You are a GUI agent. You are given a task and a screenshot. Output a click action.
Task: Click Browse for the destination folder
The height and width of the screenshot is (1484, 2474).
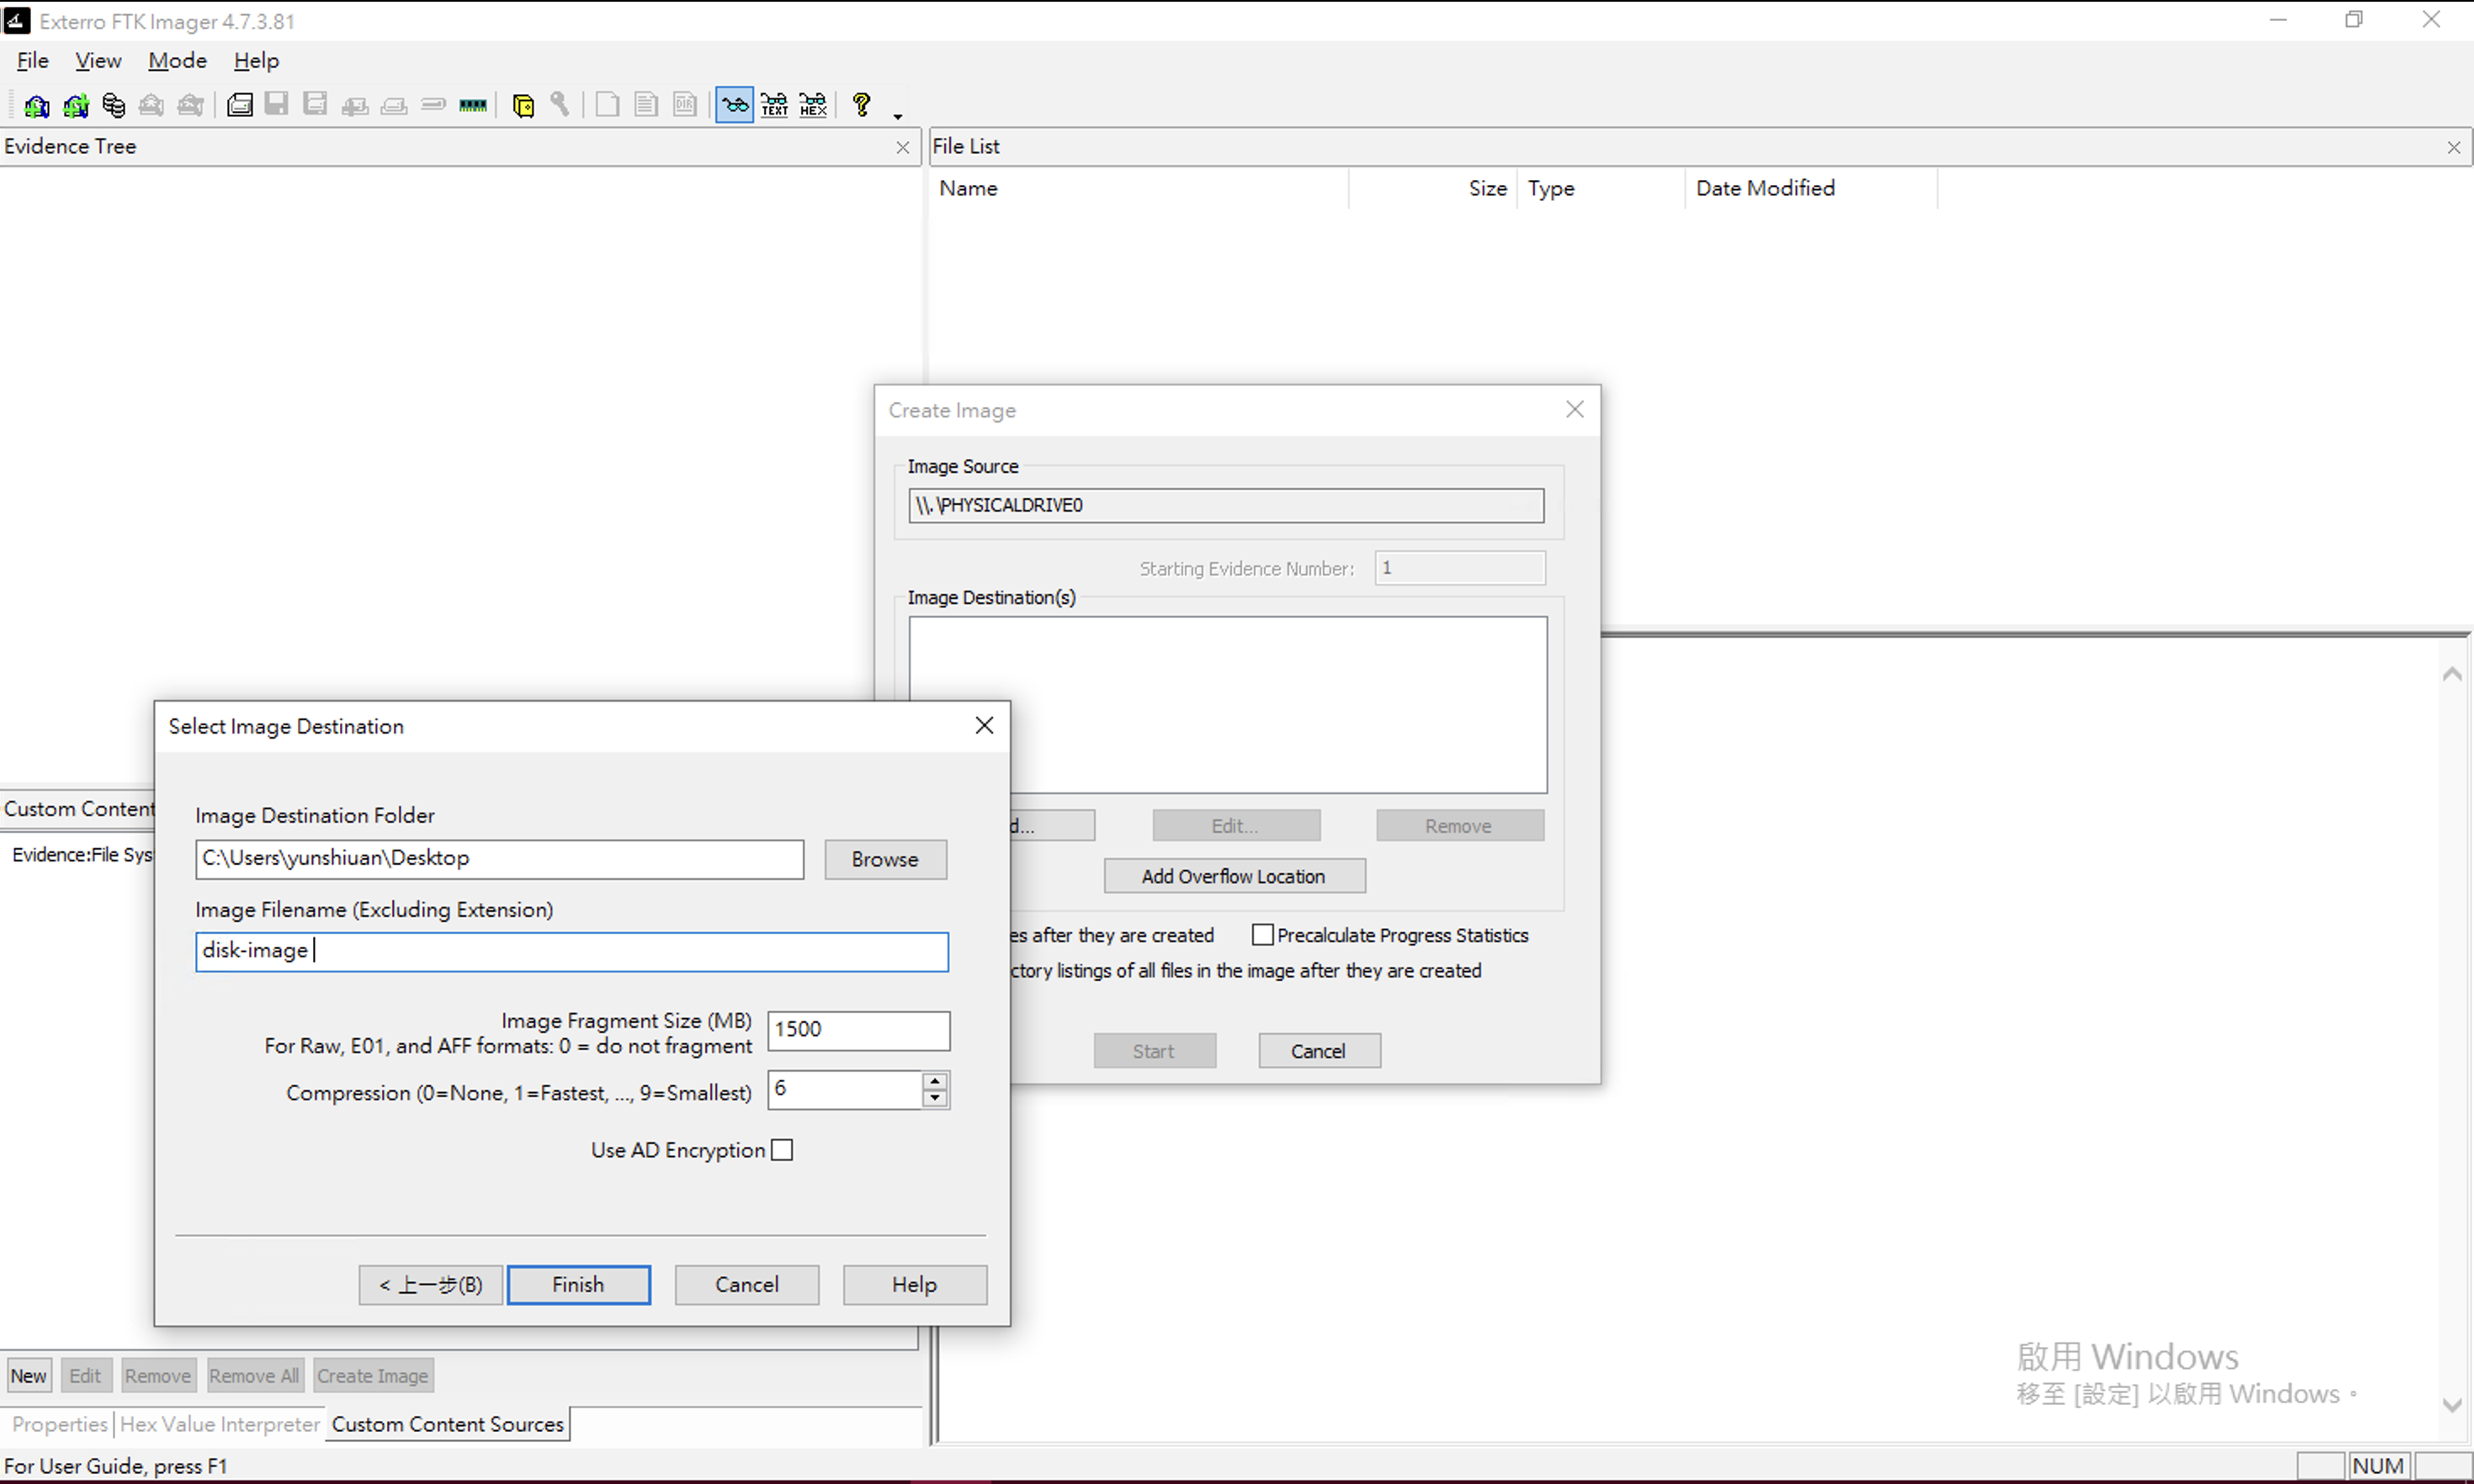pos(885,859)
